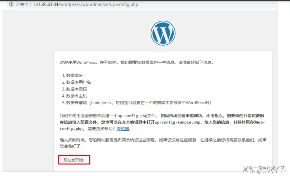Open the 看这里 help link

123,129
